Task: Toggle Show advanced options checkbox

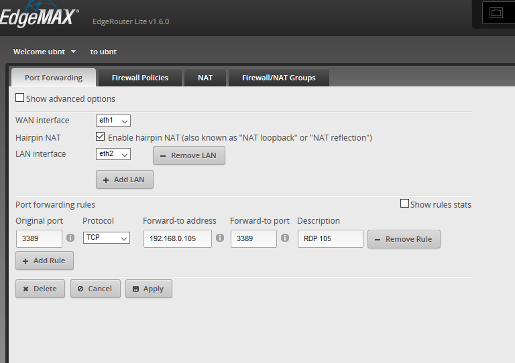Action: pyautogui.click(x=19, y=98)
